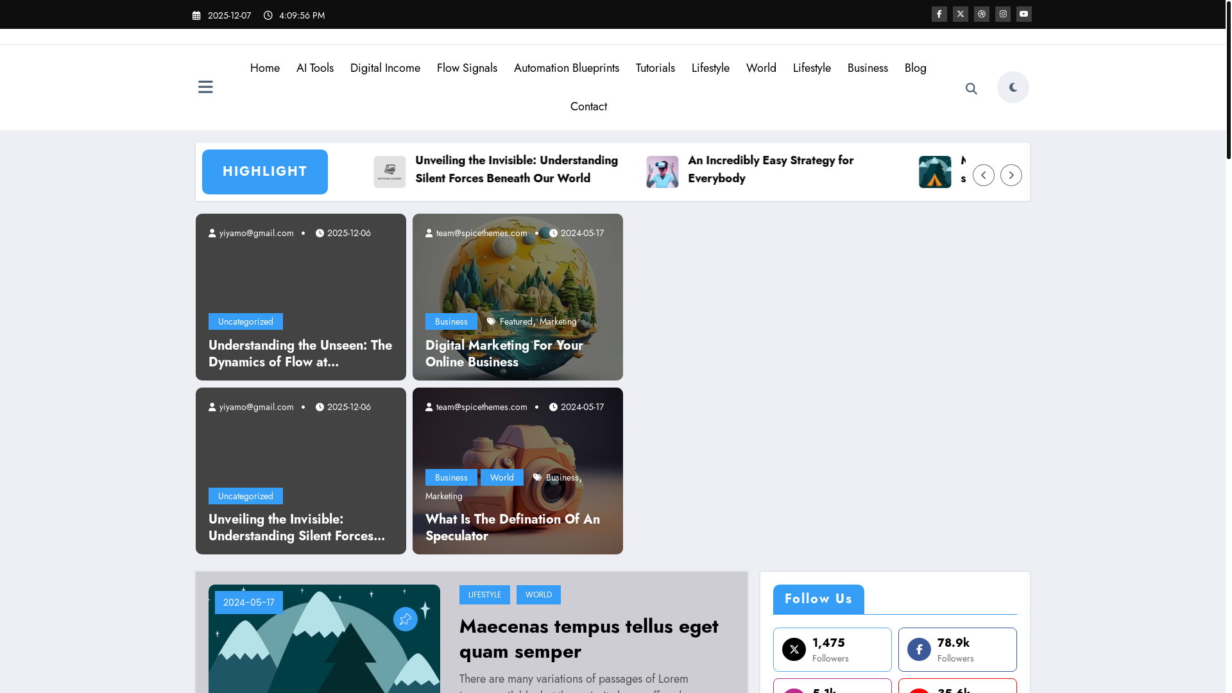Open the search magnifier icon
This screenshot has width=1232, height=693.
pos(971,89)
